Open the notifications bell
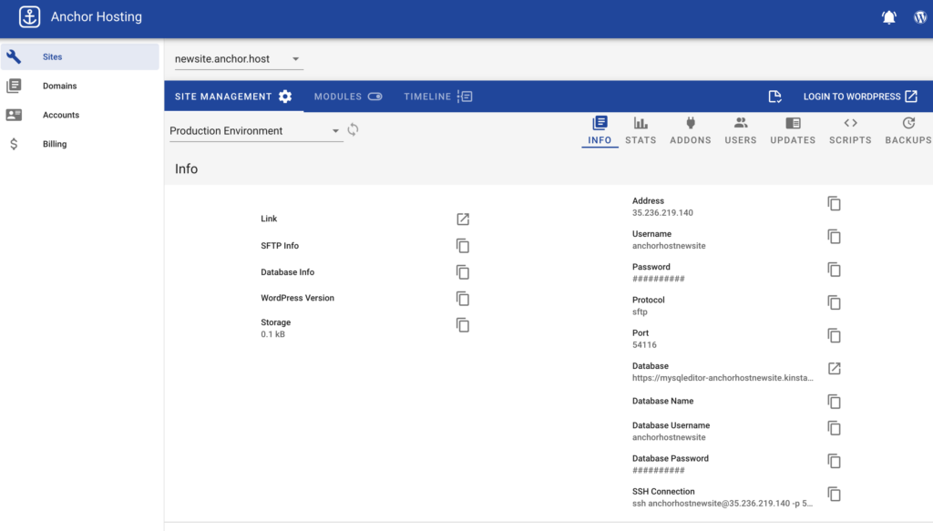 point(889,17)
